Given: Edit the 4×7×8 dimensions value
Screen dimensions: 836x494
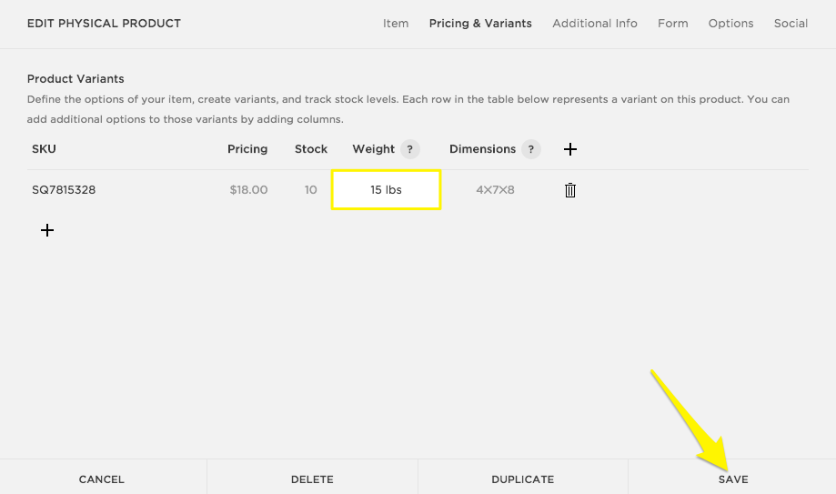Looking at the screenshot, I should pos(495,190).
